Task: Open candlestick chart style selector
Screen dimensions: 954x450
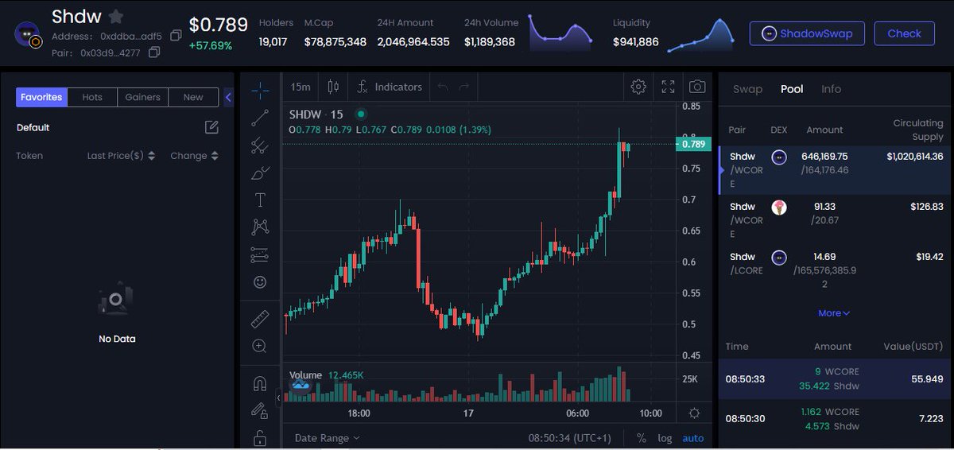Action: (x=333, y=87)
